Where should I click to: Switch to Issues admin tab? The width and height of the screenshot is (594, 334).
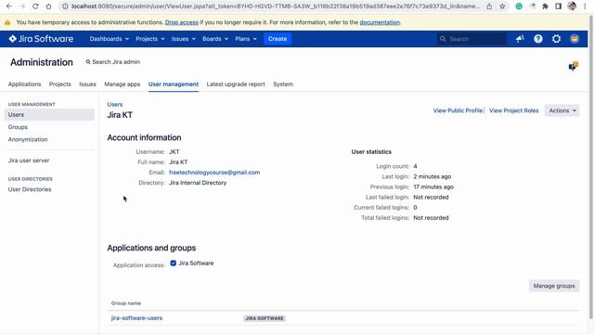[x=87, y=84]
